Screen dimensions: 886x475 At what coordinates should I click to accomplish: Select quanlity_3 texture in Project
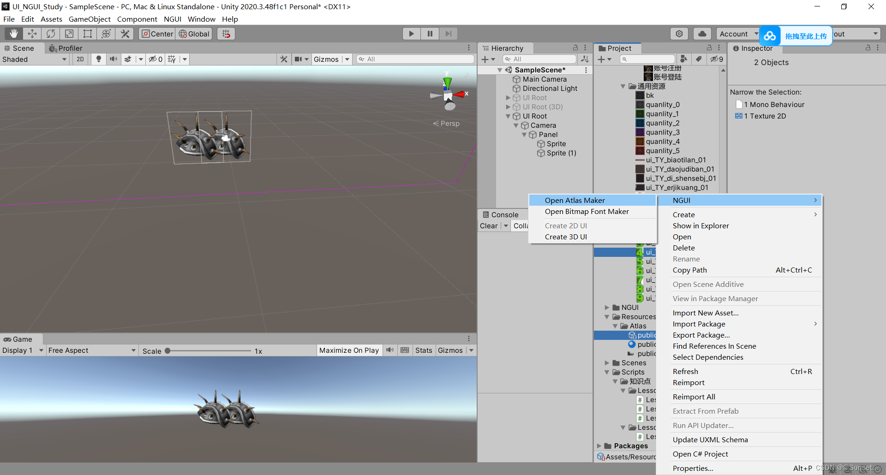[x=663, y=132]
